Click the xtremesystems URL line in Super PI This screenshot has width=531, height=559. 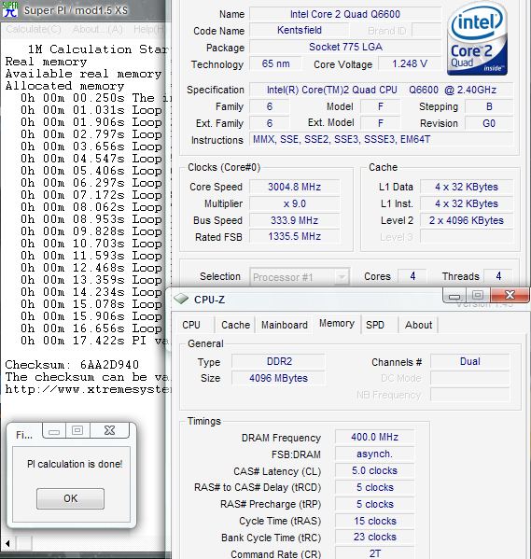(88, 389)
